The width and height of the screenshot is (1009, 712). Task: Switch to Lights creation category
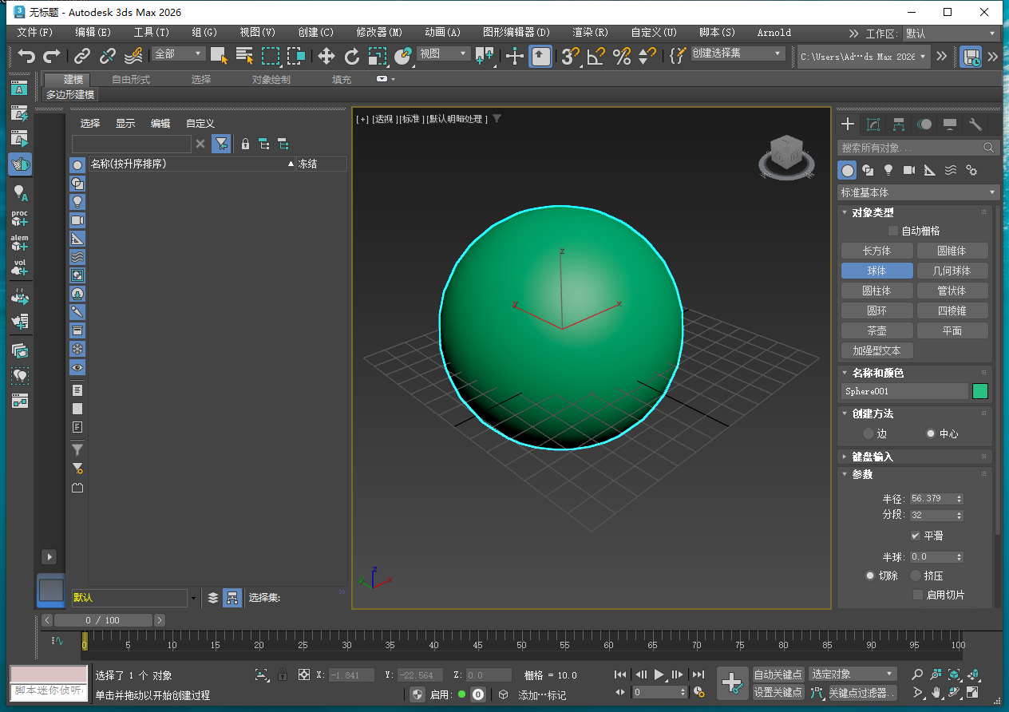coord(888,170)
